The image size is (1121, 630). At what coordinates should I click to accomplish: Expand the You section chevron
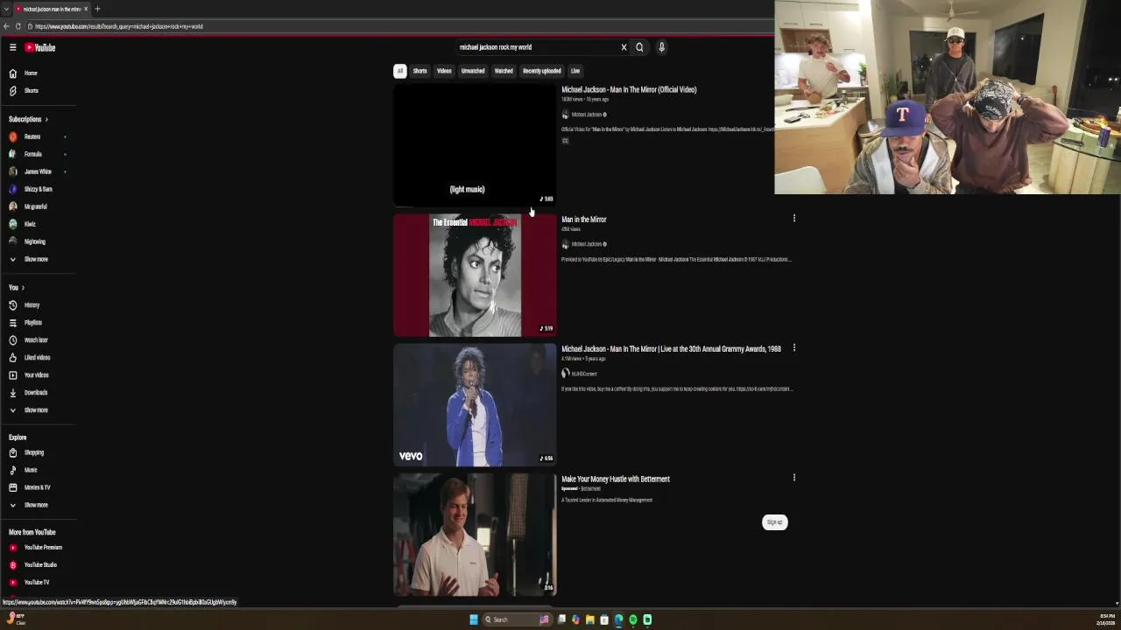[23, 288]
